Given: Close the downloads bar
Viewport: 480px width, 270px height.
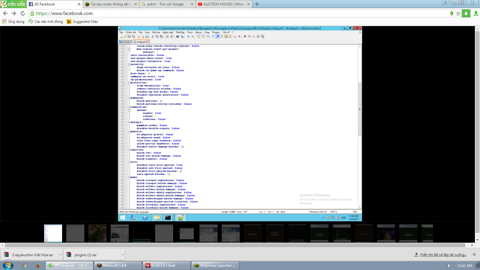Looking at the screenshot, I should 474,254.
